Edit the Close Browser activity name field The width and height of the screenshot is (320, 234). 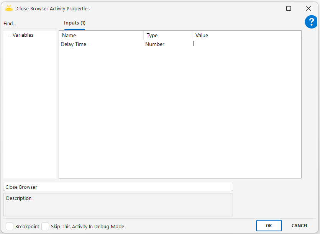118,187
